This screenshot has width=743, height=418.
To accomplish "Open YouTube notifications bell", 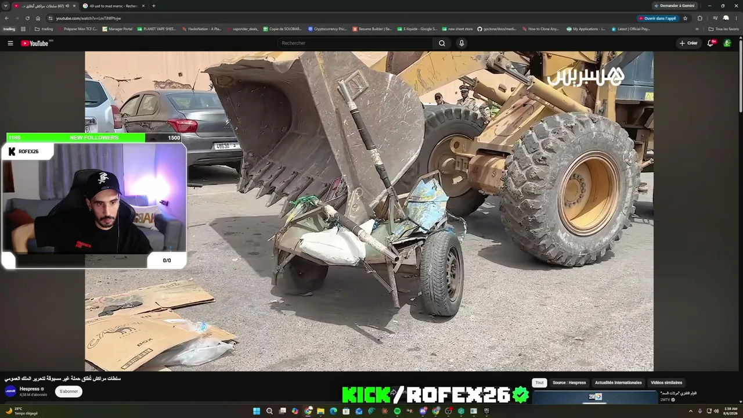I will 710,43.
